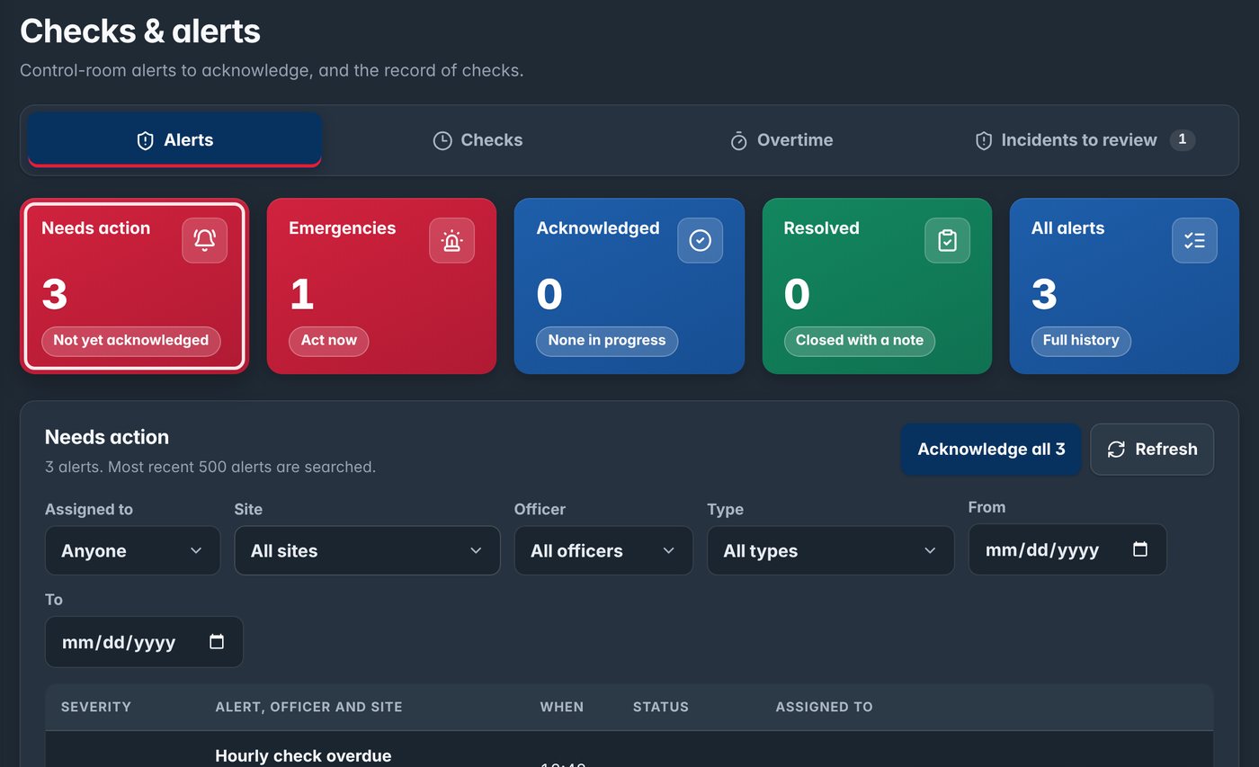
Task: Click the shield icon in Alerts tab
Action: click(145, 140)
